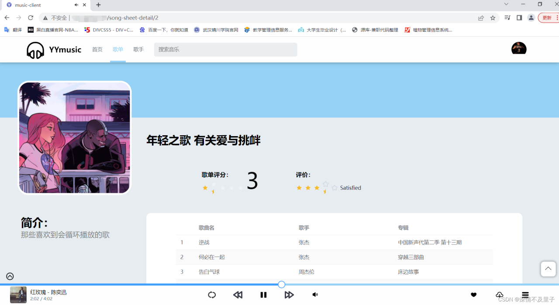The height and width of the screenshot is (305, 559).
Task: Click the playback progress slider handle
Action: [x=282, y=284]
